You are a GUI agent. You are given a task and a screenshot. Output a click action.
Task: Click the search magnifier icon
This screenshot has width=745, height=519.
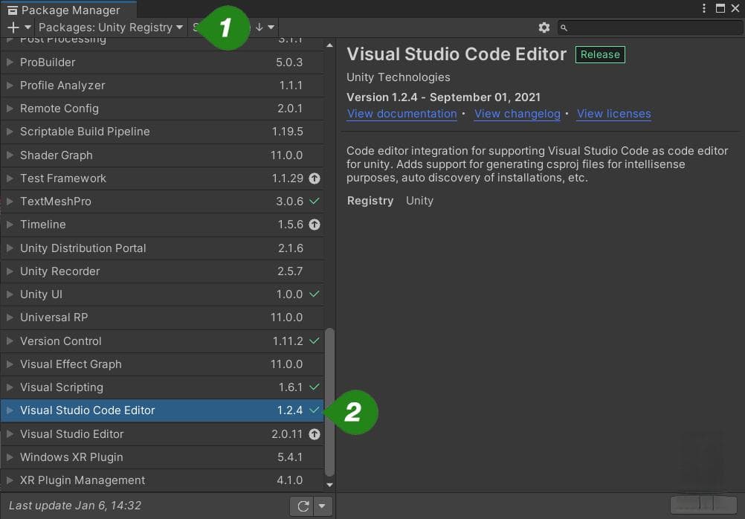564,28
